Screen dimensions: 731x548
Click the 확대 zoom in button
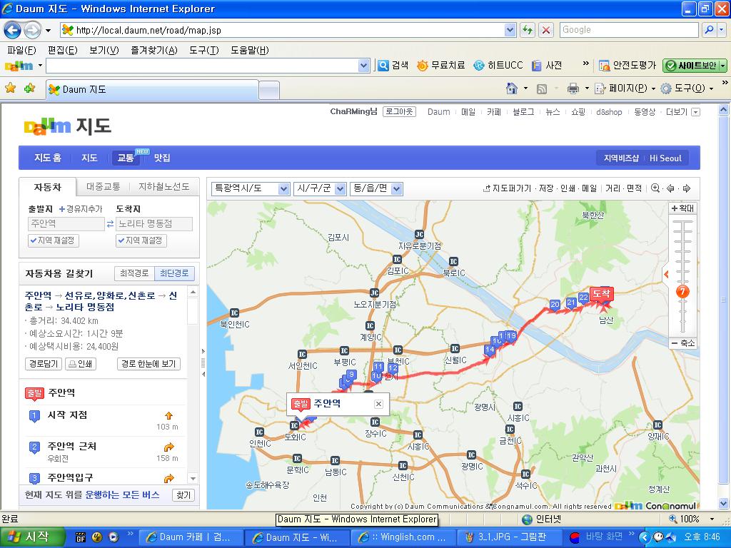click(682, 208)
